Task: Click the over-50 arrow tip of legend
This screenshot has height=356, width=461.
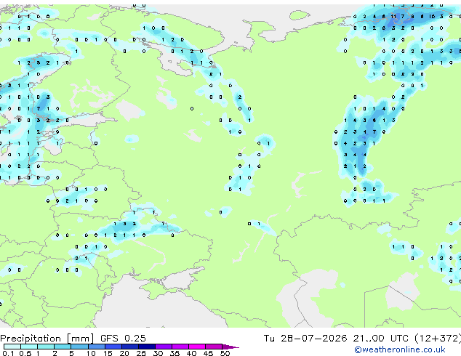Action: coord(230,347)
